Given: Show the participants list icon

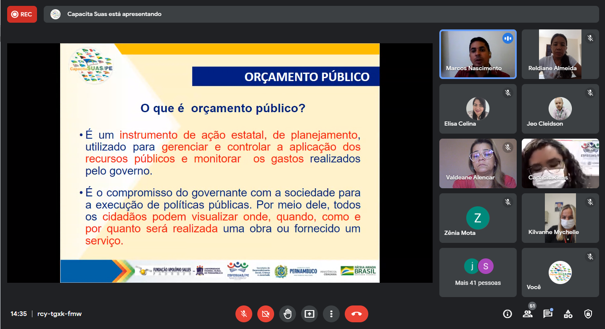Looking at the screenshot, I should click(527, 314).
